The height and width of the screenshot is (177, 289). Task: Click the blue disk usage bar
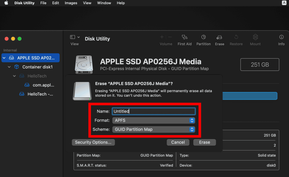(x=250, y=96)
